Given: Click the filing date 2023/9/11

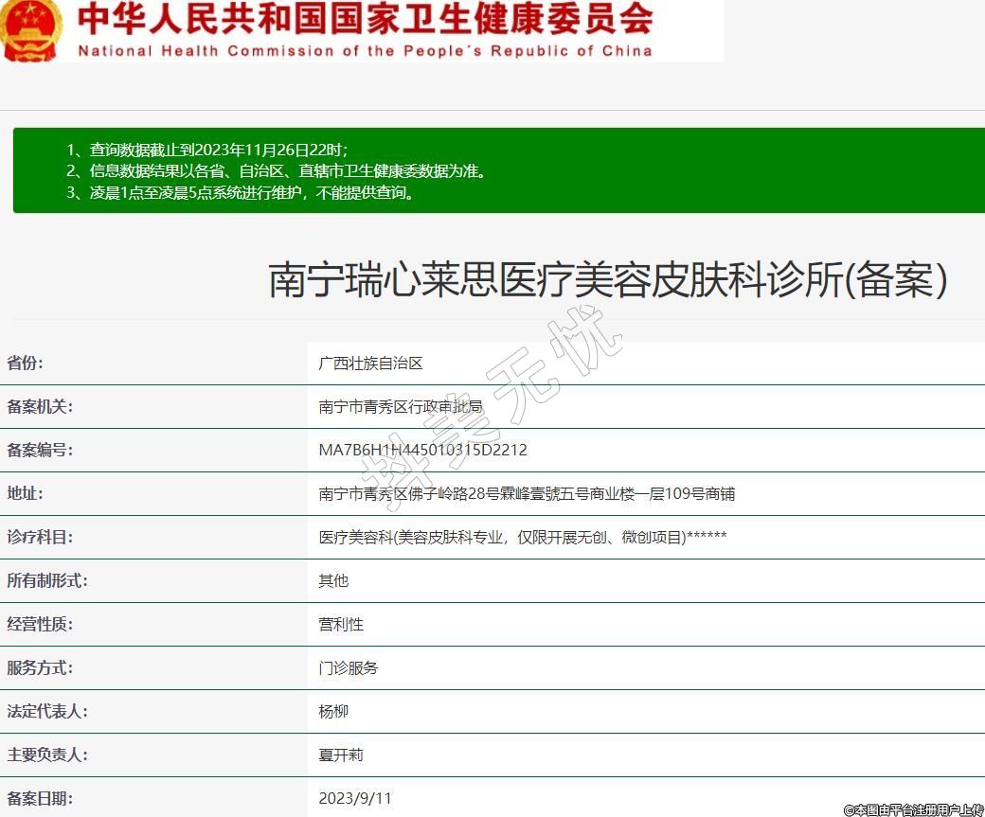Looking at the screenshot, I should 355,798.
